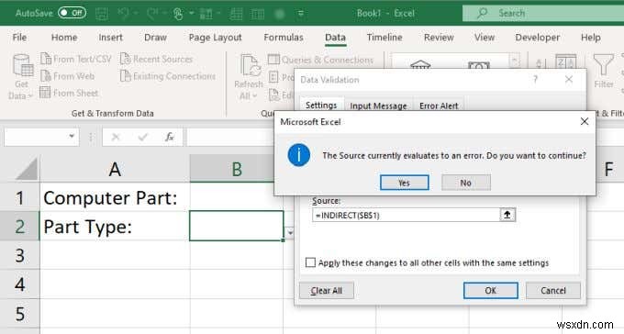Click cell A1 'Computer Part:'
624x334 pixels.
coord(115,198)
